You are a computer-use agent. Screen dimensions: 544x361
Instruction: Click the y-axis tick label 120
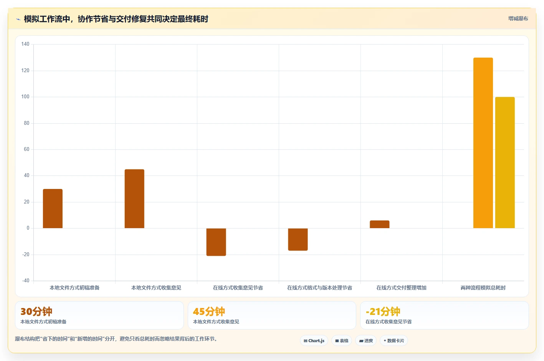[x=25, y=71]
